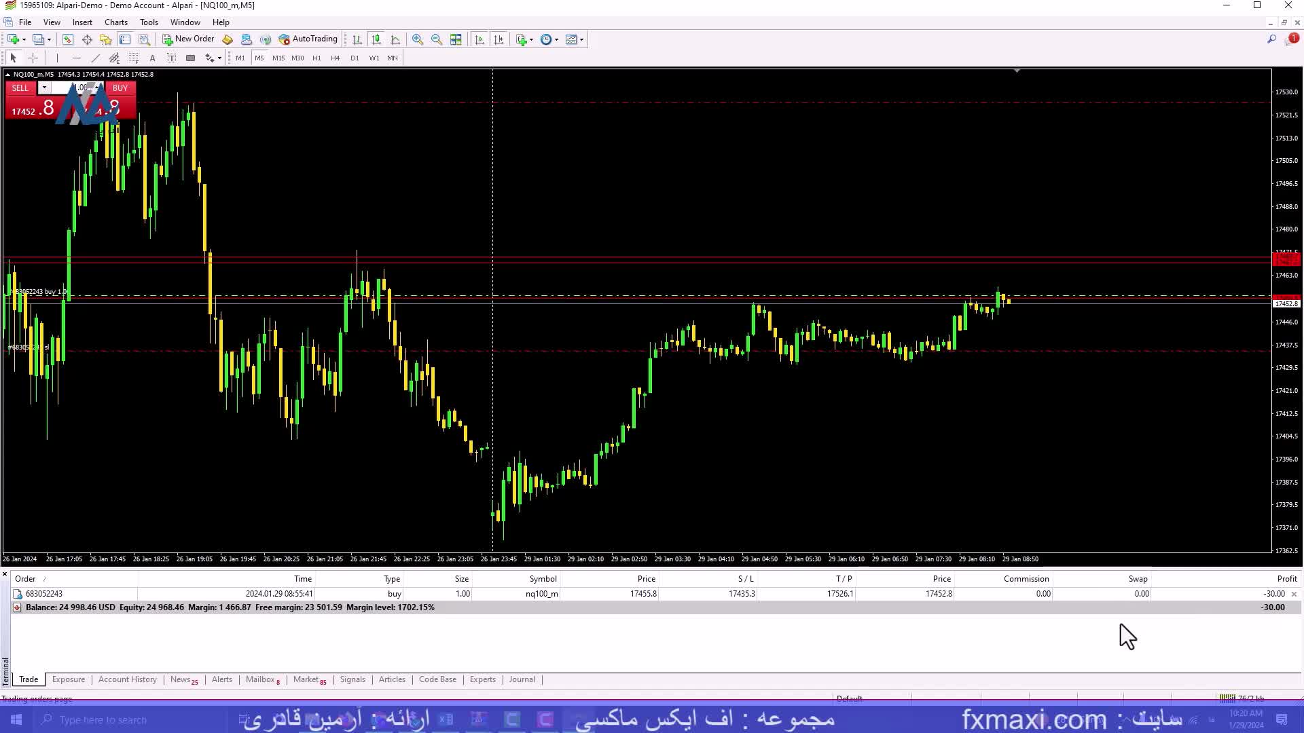Click the Zoom Out magnifier icon
Screen dimensions: 1304x733
[x=436, y=39]
